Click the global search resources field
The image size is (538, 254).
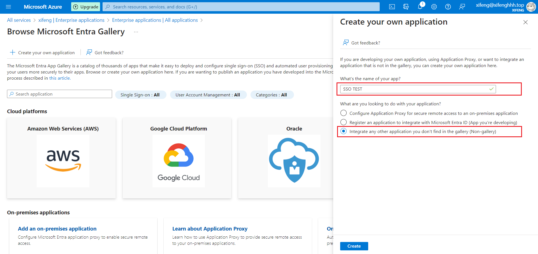241,7
